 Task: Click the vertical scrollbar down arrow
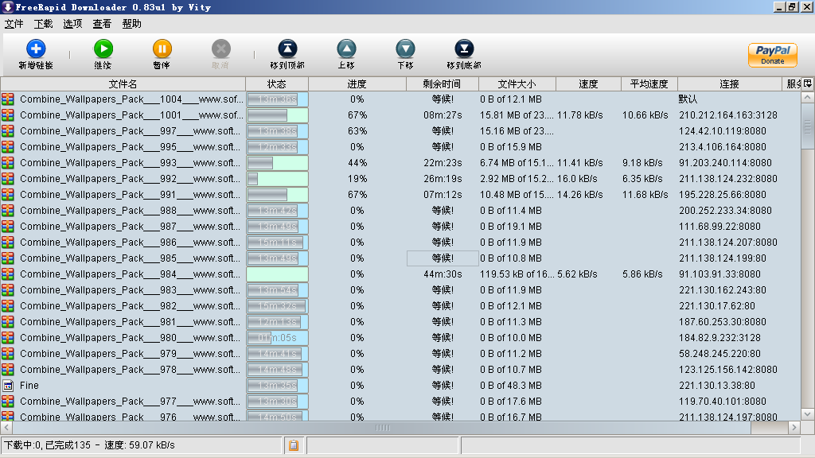(x=807, y=413)
